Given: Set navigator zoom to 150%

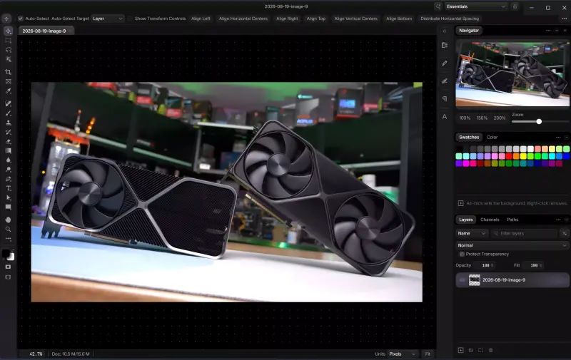Looking at the screenshot, I should (x=482, y=118).
